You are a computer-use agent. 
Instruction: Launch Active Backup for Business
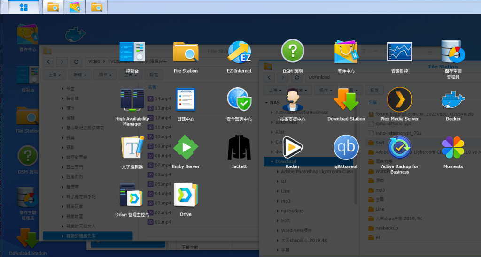point(399,147)
